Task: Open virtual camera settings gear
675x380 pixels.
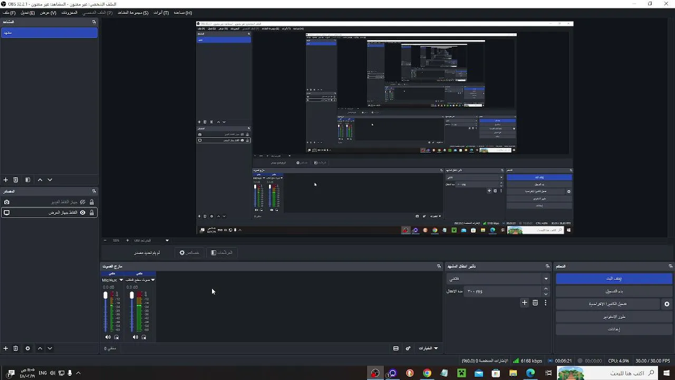Action: [x=667, y=304]
